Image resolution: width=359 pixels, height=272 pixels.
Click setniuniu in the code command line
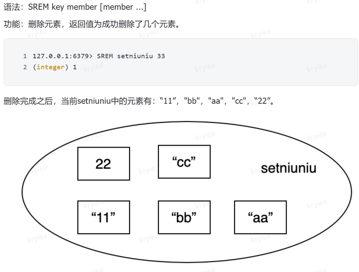tap(135, 56)
